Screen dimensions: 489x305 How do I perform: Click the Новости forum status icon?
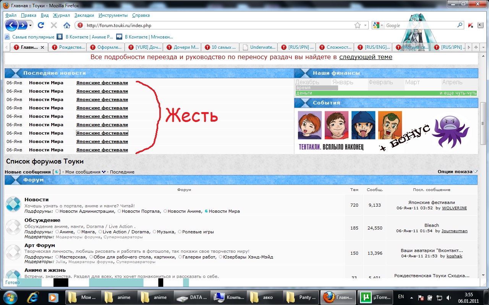click(x=13, y=204)
